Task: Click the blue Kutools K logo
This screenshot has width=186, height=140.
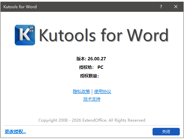Action: click(x=25, y=35)
